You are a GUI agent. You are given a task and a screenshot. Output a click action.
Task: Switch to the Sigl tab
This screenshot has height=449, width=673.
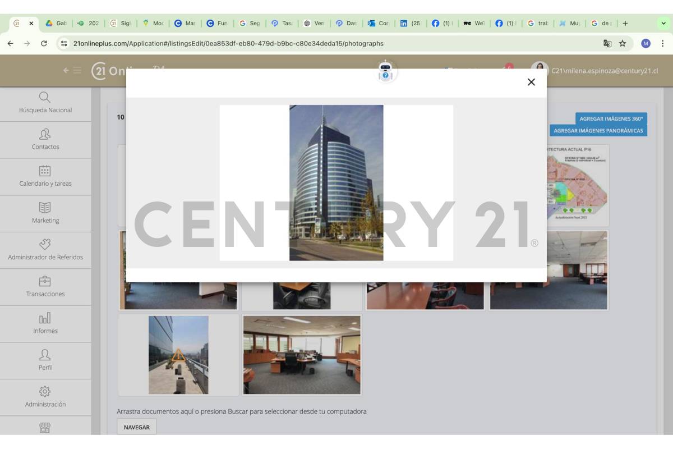click(x=121, y=24)
